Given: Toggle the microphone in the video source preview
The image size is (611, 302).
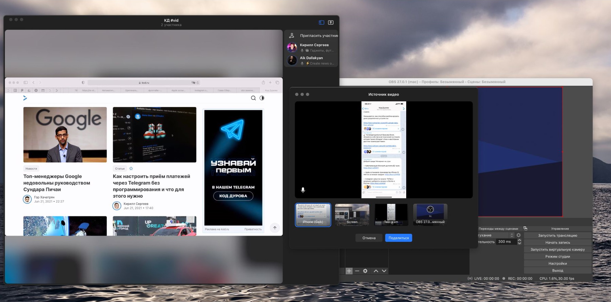Looking at the screenshot, I should [303, 190].
